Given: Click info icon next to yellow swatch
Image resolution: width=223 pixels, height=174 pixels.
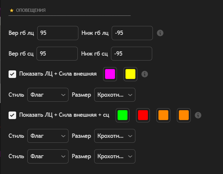Looking at the screenshot, I should point(145,74).
